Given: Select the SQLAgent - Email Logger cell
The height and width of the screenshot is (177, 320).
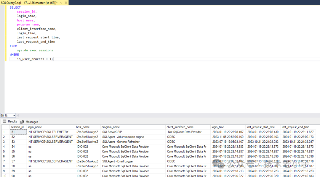Looking at the screenshot, I should [x=133, y=161].
